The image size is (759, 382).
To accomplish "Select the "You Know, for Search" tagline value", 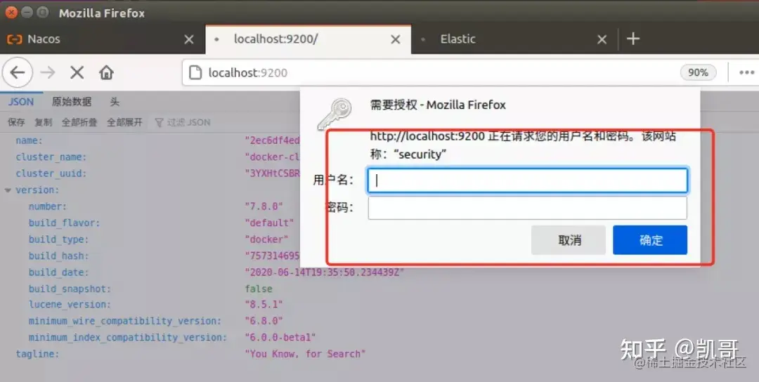I will tap(306, 354).
